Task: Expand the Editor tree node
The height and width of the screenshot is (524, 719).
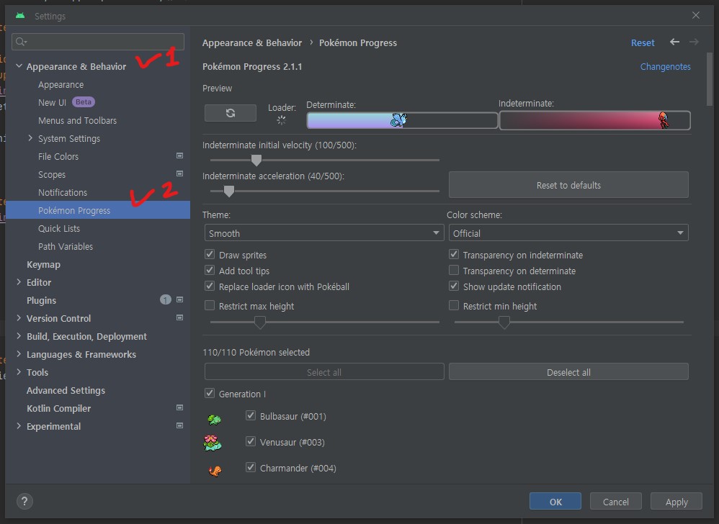Action: (x=19, y=282)
